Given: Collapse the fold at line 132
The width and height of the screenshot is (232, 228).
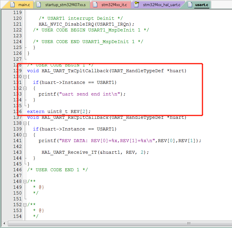Looking at the screenshot, I should pyautogui.click(x=25, y=89).
